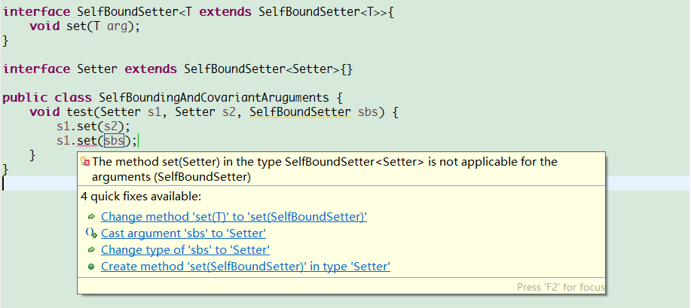Click the '4 quick fixes available' heading
The width and height of the screenshot is (691, 308).
141,197
